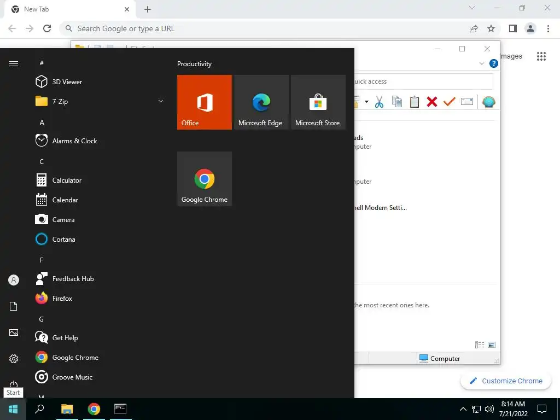The width and height of the screenshot is (560, 420).
Task: Launch Calculator from the app list
Action: (100, 180)
